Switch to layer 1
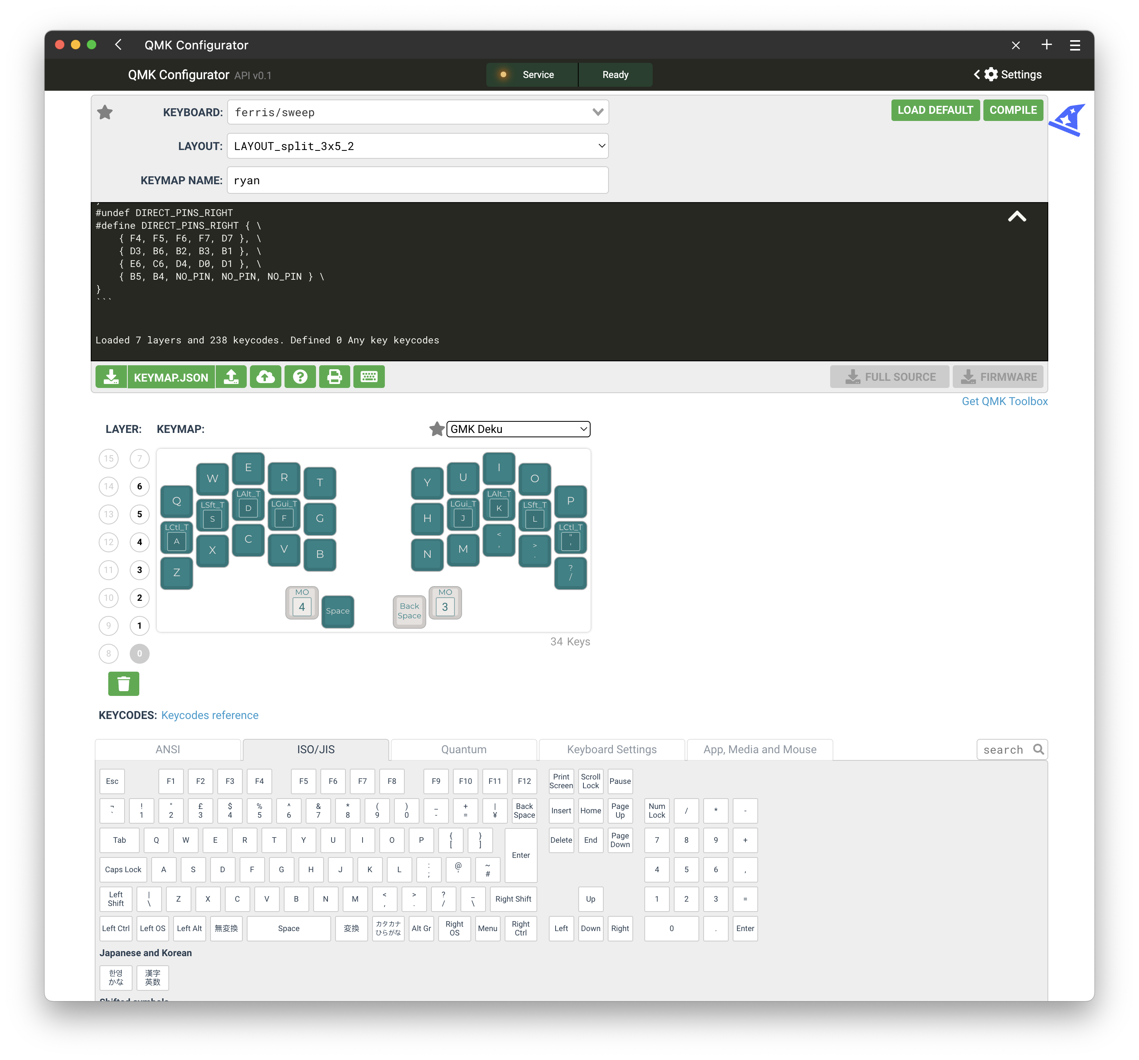The height and width of the screenshot is (1060, 1139). pos(139,625)
